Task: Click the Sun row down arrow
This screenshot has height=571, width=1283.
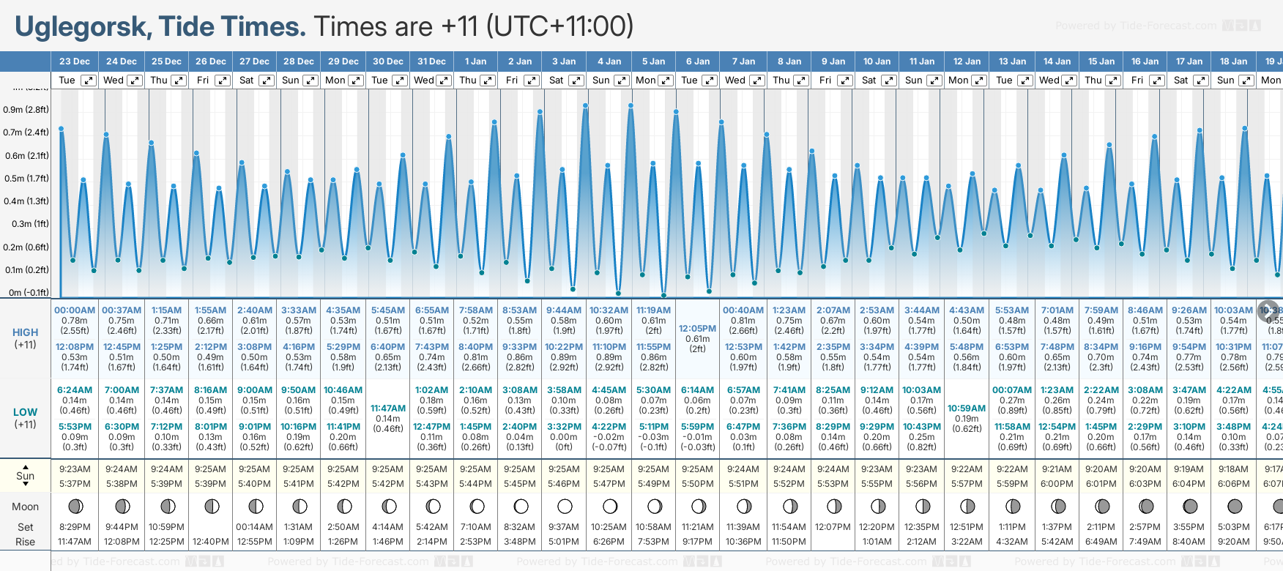Action: (x=26, y=485)
